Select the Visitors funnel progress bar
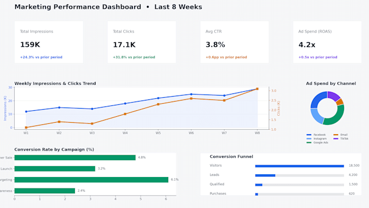Screen dimensions: 369x208 pos(300,166)
